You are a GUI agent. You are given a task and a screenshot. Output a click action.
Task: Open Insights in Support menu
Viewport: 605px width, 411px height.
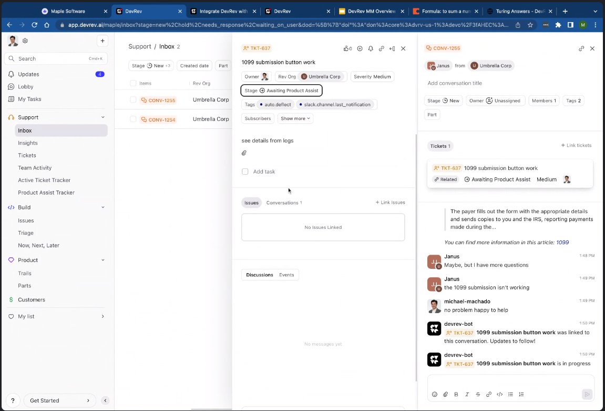pyautogui.click(x=28, y=143)
